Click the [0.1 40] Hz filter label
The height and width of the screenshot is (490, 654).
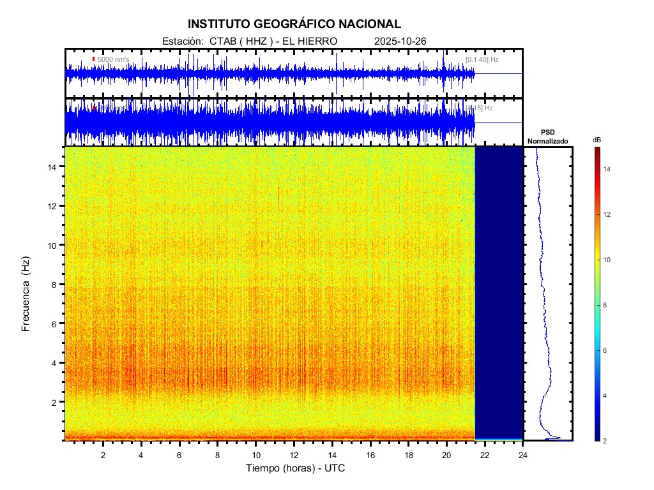(x=482, y=59)
